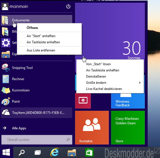160x158 pixels.
Task: Launch Rechner by its label
Action: (18, 79)
